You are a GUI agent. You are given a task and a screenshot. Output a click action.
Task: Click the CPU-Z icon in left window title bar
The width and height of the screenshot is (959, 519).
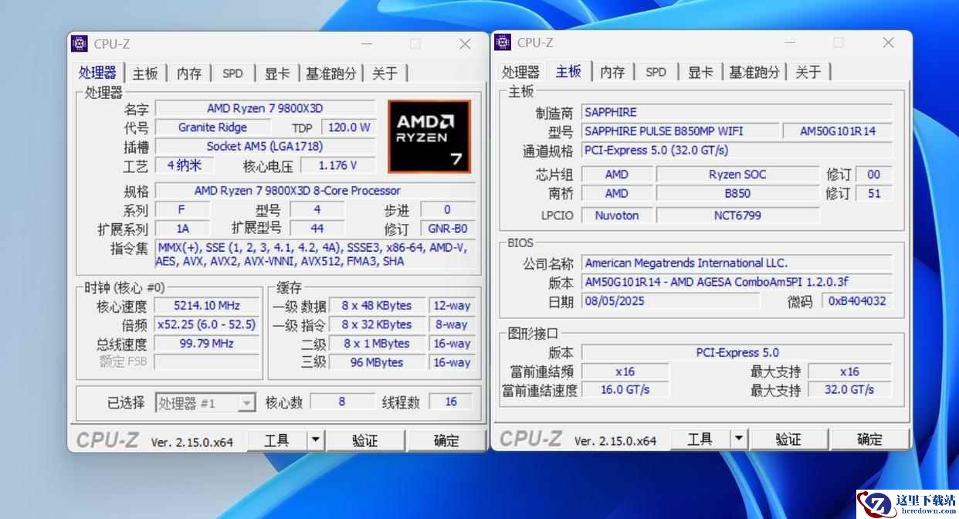pyautogui.click(x=80, y=44)
